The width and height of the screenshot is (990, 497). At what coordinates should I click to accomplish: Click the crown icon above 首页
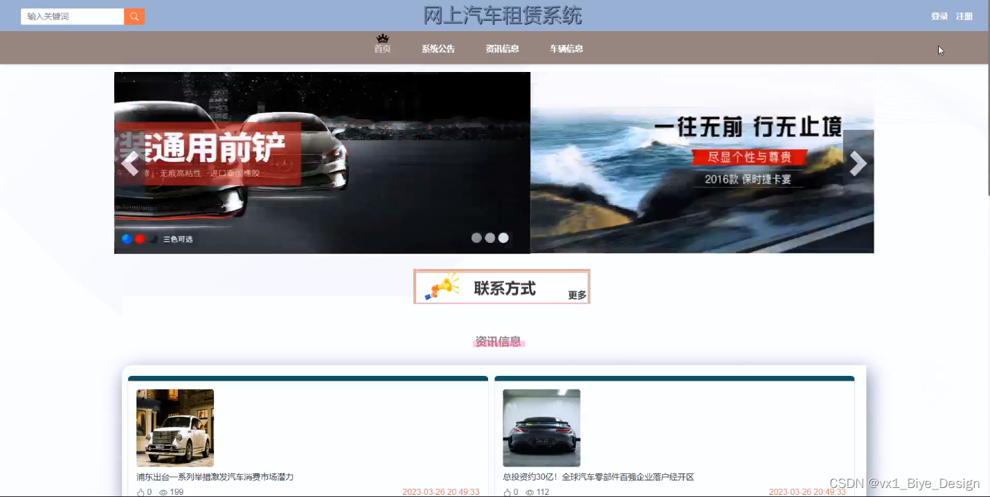coord(382,38)
